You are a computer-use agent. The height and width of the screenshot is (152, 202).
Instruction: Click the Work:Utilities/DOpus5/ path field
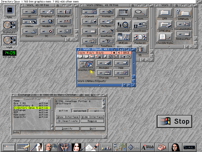click(x=104, y=81)
